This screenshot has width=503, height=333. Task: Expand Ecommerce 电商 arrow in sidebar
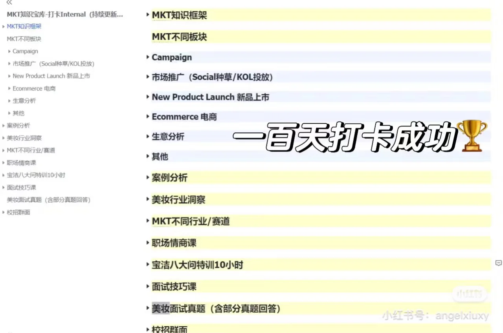[x=9, y=89]
